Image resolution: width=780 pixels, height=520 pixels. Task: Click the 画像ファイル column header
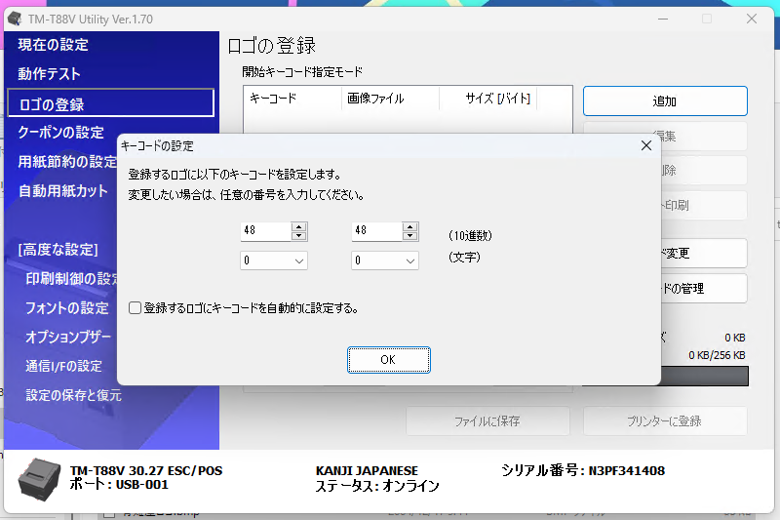coord(391,98)
